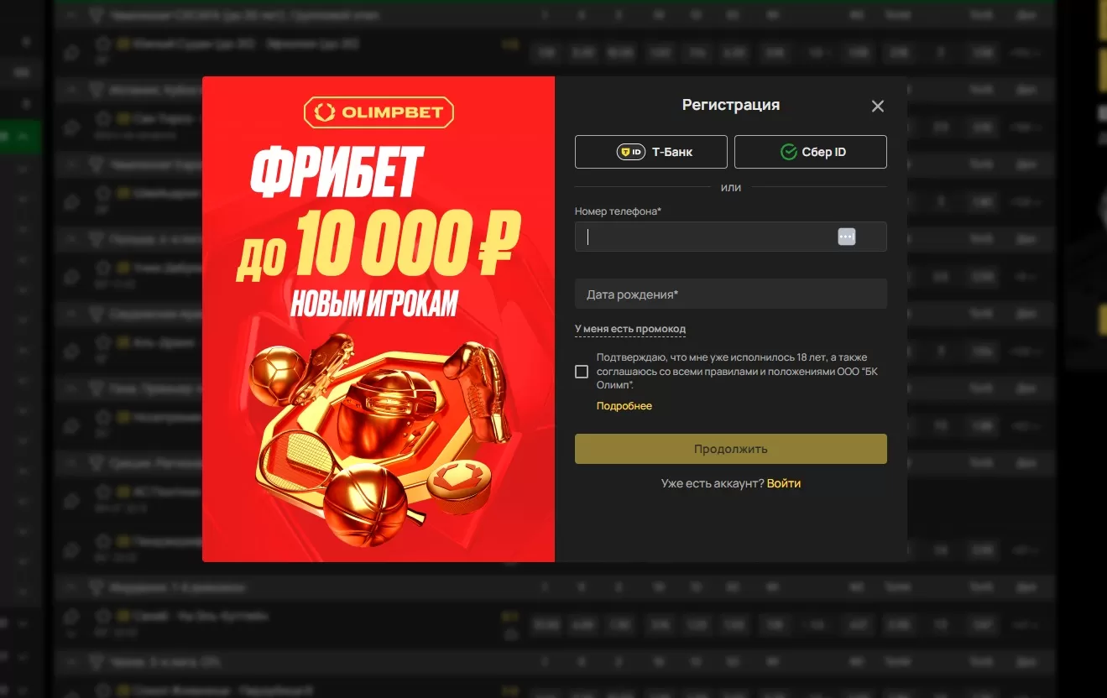Select the Т-Банк registration option
1107x698 pixels.
coord(650,152)
